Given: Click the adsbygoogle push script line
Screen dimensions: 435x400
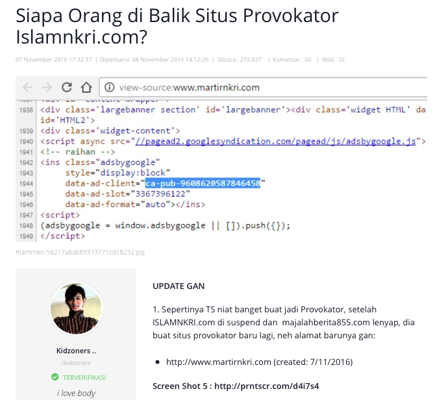Looking at the screenshot, I should tap(166, 225).
